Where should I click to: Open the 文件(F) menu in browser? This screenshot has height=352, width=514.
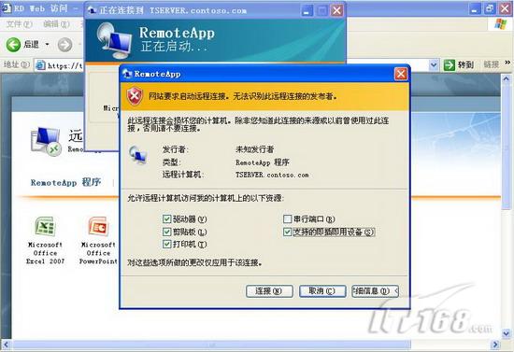pos(20,24)
